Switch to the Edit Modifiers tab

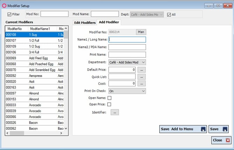click(85, 23)
